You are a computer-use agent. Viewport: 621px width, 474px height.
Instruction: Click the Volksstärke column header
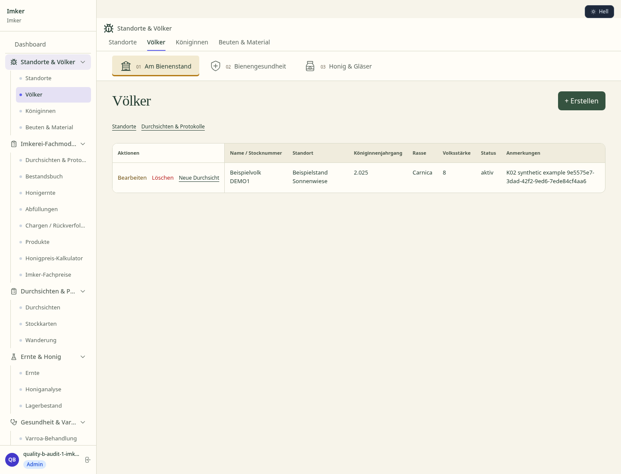[x=456, y=153]
